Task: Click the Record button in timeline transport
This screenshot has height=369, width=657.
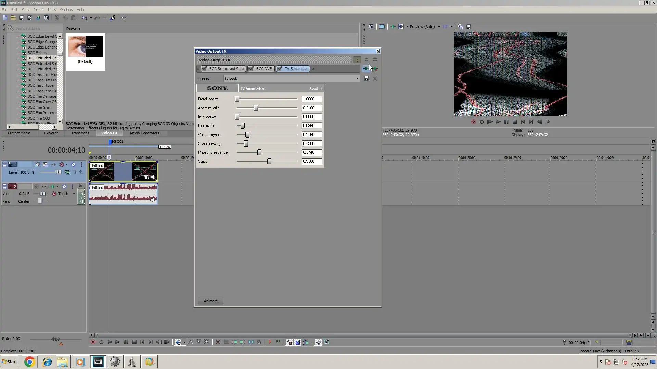Action: [93, 342]
